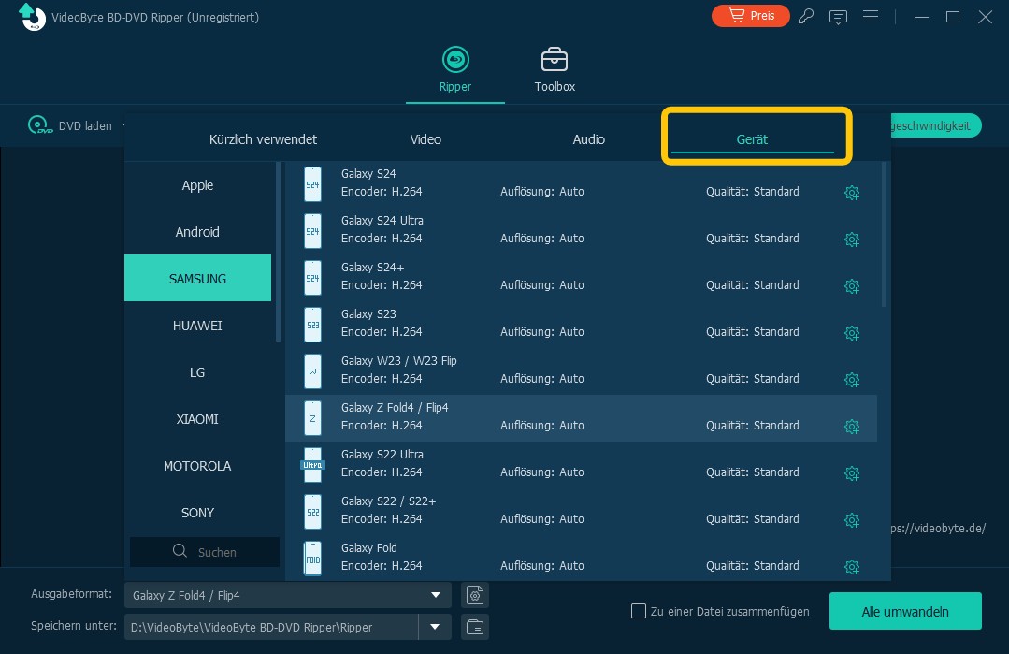
Task: Open settings gear for Galaxy W23 / W23 Flip
Action: pyautogui.click(x=851, y=380)
